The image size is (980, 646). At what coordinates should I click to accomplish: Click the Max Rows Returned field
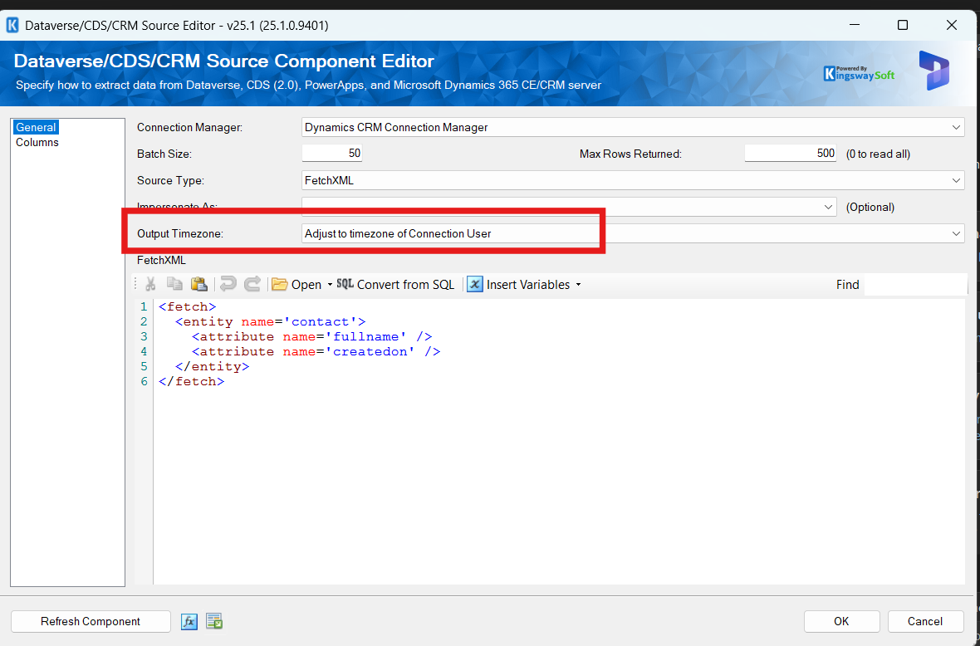coord(790,153)
